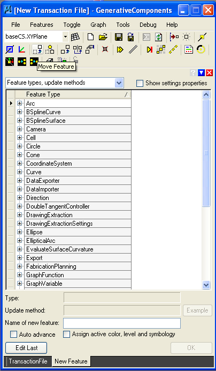The height and width of the screenshot is (371, 216).
Task: Click the grayed script document icon
Action: (x=146, y=36)
